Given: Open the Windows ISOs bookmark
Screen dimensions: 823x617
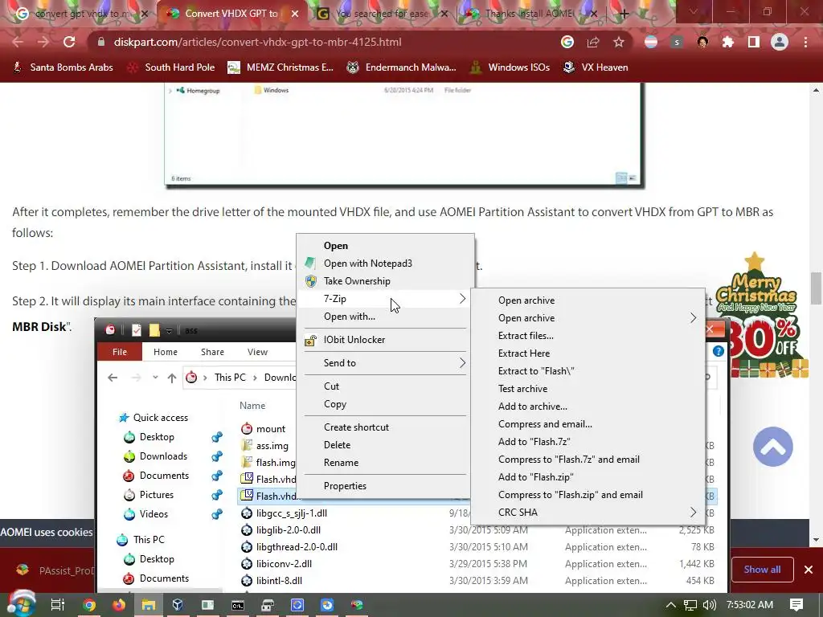Looking at the screenshot, I should (x=509, y=67).
